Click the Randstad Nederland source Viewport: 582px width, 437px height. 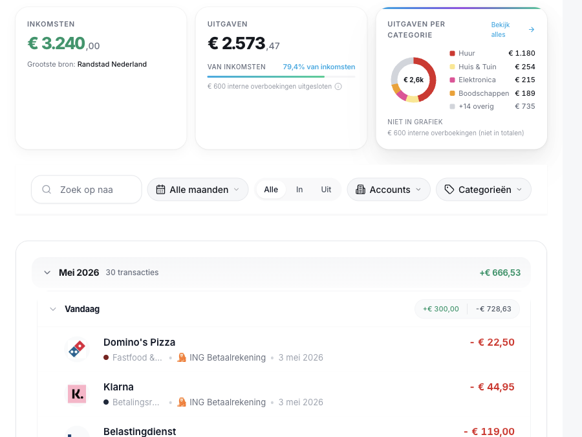click(112, 64)
